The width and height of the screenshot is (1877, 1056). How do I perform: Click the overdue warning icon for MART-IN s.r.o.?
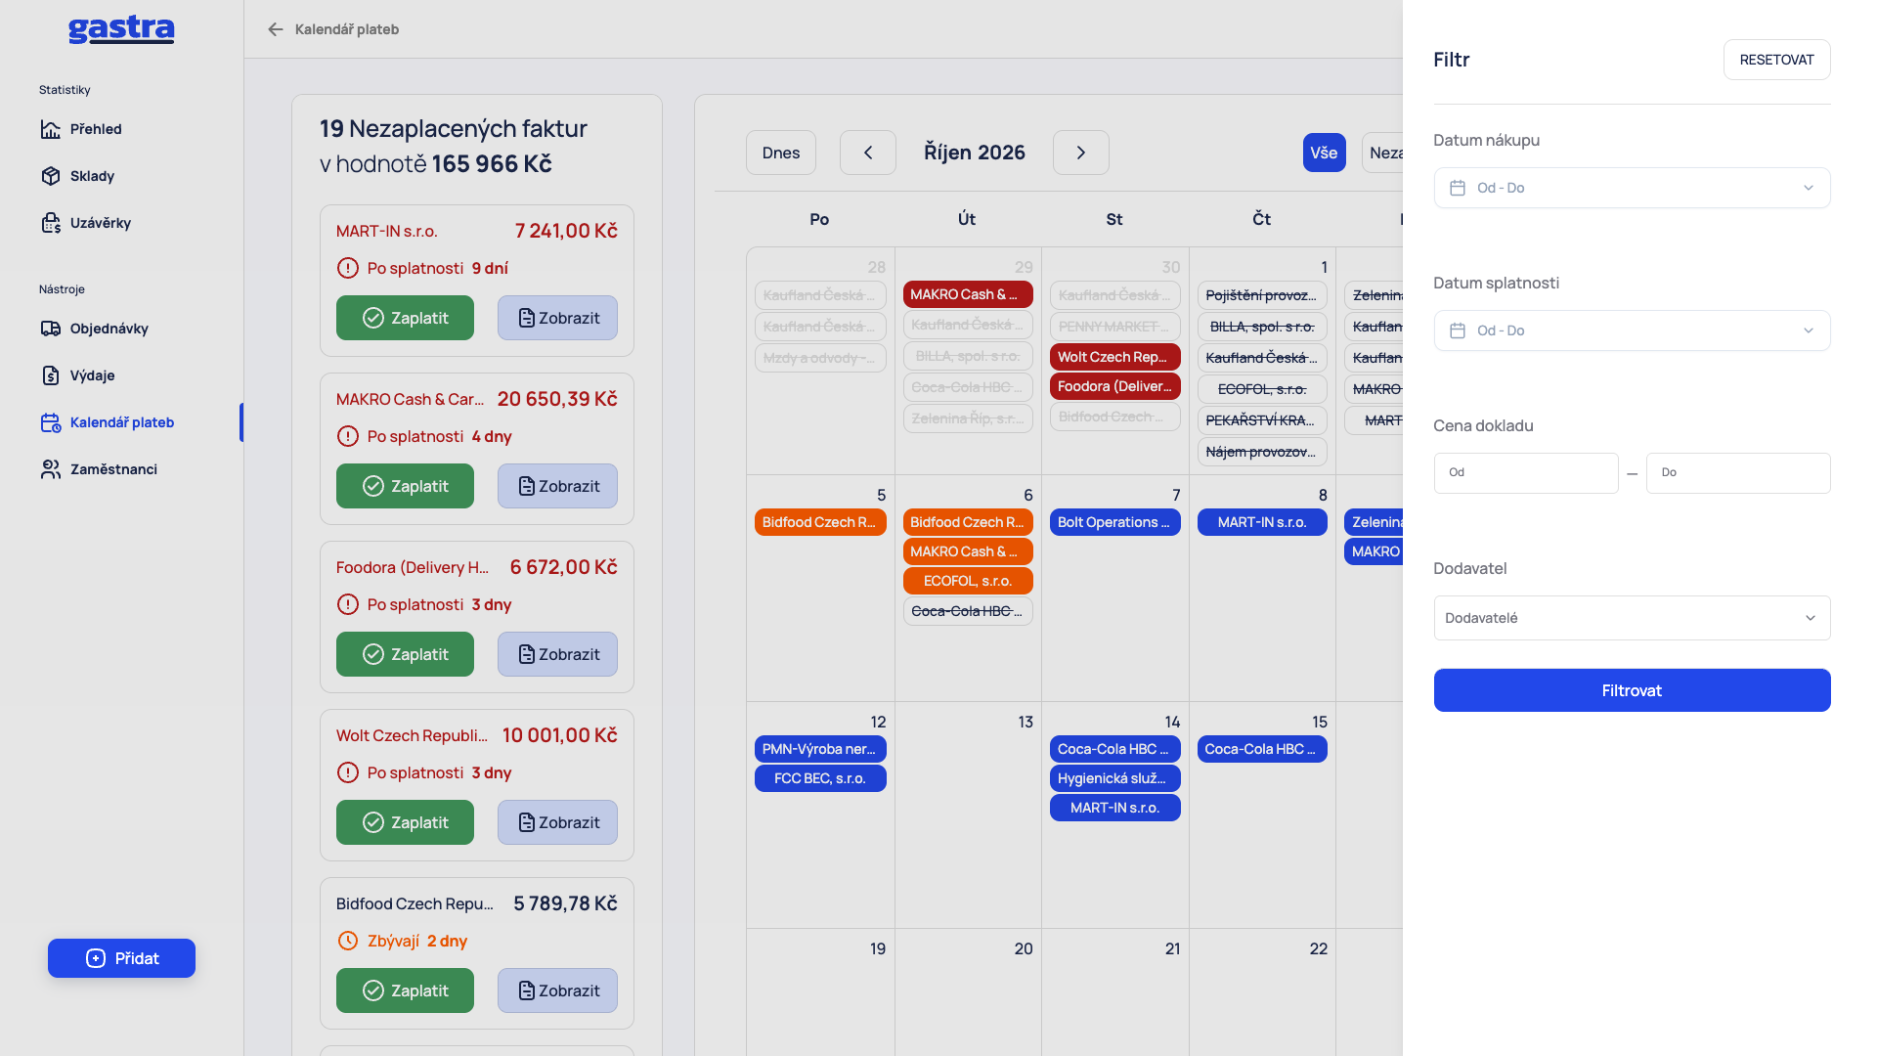point(348,268)
